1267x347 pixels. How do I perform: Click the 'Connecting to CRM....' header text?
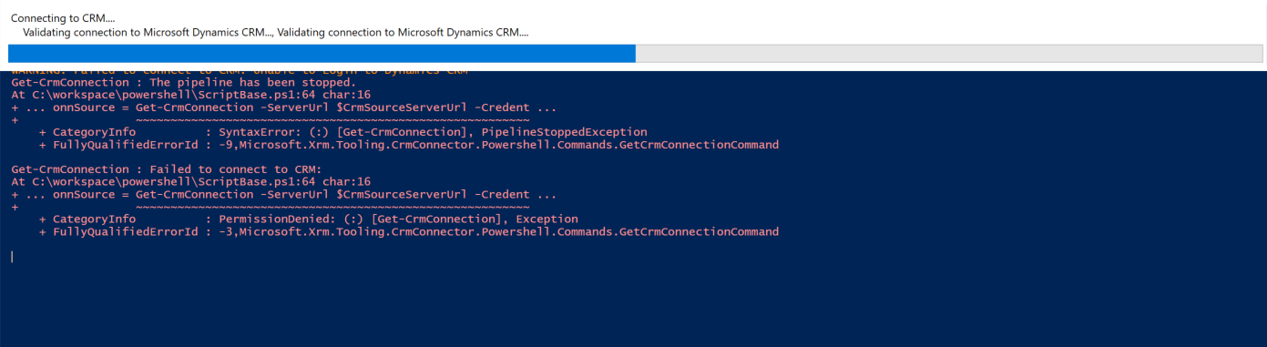(x=63, y=18)
